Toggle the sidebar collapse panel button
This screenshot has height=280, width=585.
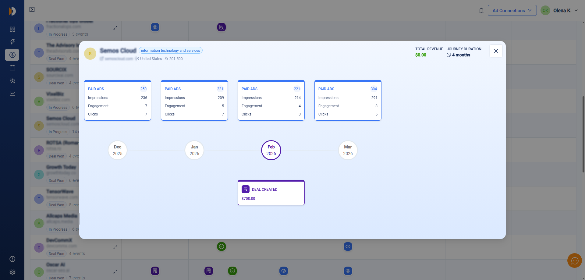(x=32, y=10)
